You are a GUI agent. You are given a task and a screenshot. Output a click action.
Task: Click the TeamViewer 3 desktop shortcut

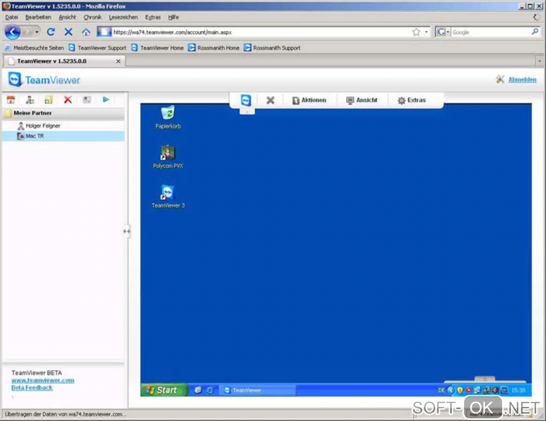click(x=168, y=196)
